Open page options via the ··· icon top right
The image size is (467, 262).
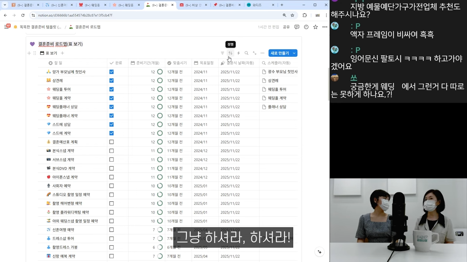coord(324,27)
